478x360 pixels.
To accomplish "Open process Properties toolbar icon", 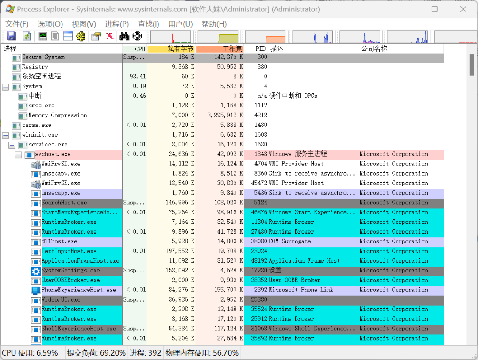I will [96, 36].
